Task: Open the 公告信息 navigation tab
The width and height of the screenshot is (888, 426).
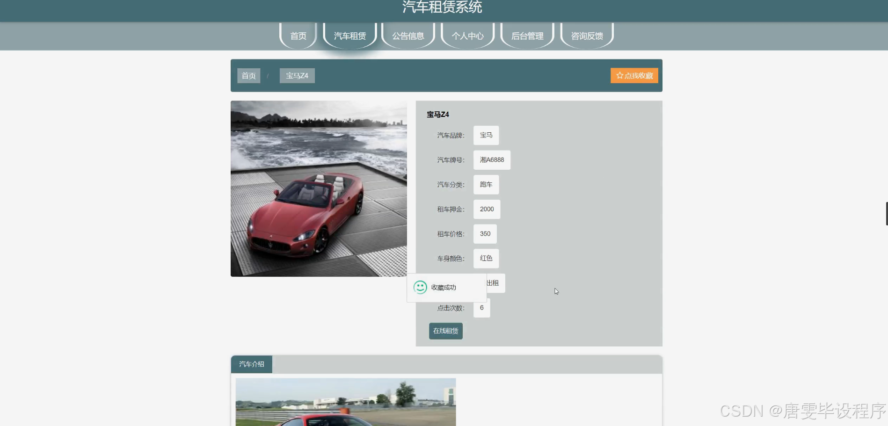Action: [x=408, y=36]
